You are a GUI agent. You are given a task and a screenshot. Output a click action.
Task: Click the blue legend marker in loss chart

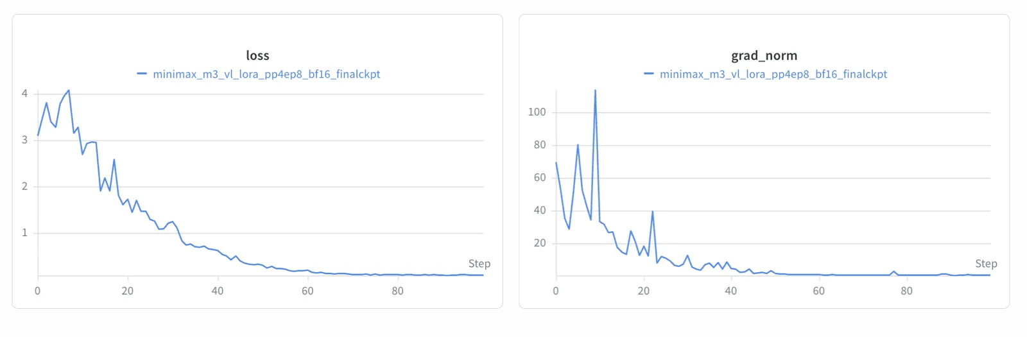tap(142, 74)
